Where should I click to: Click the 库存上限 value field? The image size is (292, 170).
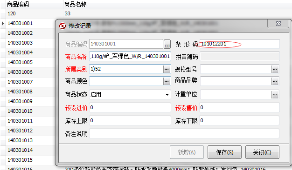[x=130, y=120]
